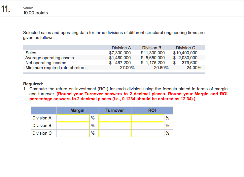Click Division A row label in answer table
The image size is (244, 177).
[x=42, y=118]
